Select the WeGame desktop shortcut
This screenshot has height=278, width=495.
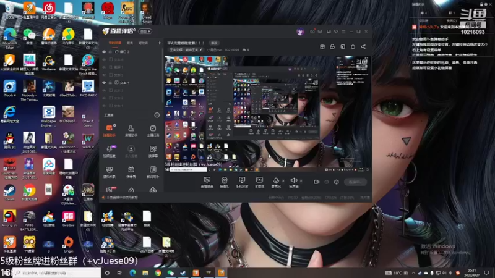click(x=49, y=63)
